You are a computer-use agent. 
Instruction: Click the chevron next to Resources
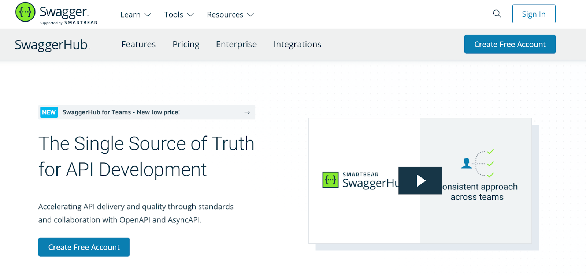[x=251, y=15]
